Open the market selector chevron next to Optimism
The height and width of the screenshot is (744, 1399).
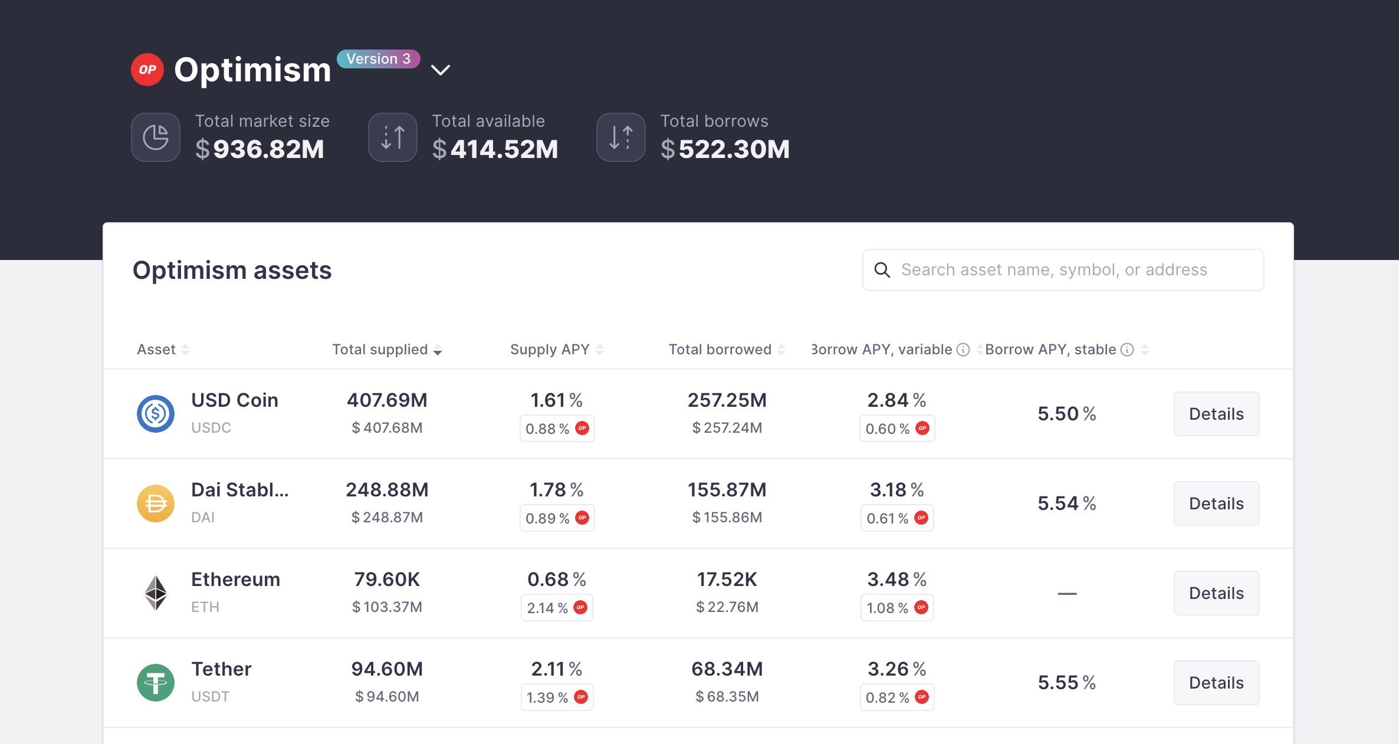coord(441,70)
